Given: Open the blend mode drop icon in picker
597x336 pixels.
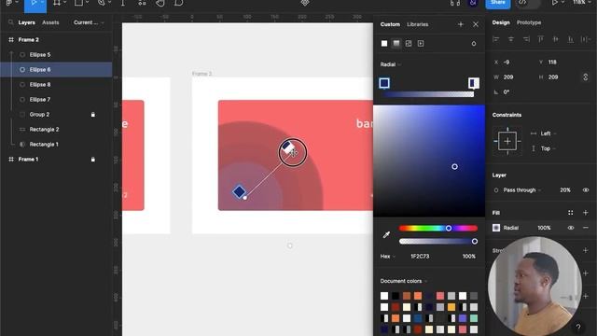Looking at the screenshot, I should [x=474, y=44].
